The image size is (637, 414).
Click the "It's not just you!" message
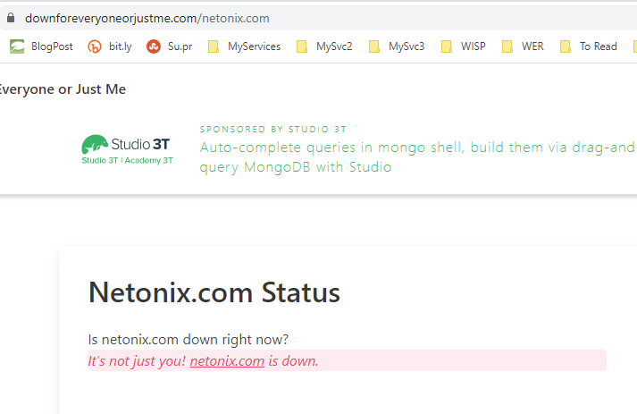tap(137, 361)
